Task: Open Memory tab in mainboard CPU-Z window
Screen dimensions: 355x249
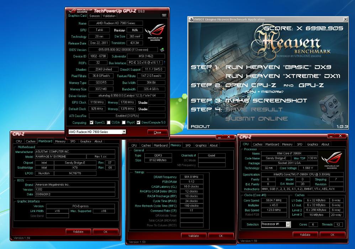Action: 60,141
